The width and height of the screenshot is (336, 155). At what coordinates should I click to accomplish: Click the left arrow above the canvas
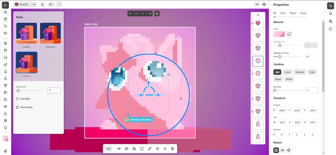click(x=130, y=13)
